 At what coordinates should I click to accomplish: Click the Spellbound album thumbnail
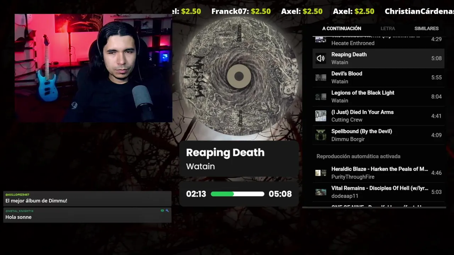321,135
